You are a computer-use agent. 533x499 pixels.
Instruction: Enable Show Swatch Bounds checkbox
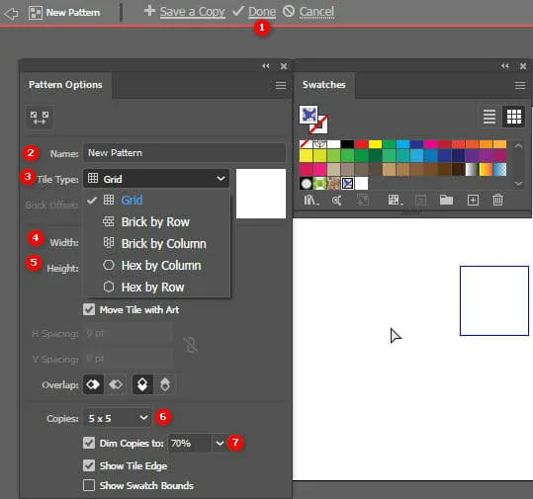click(x=89, y=485)
